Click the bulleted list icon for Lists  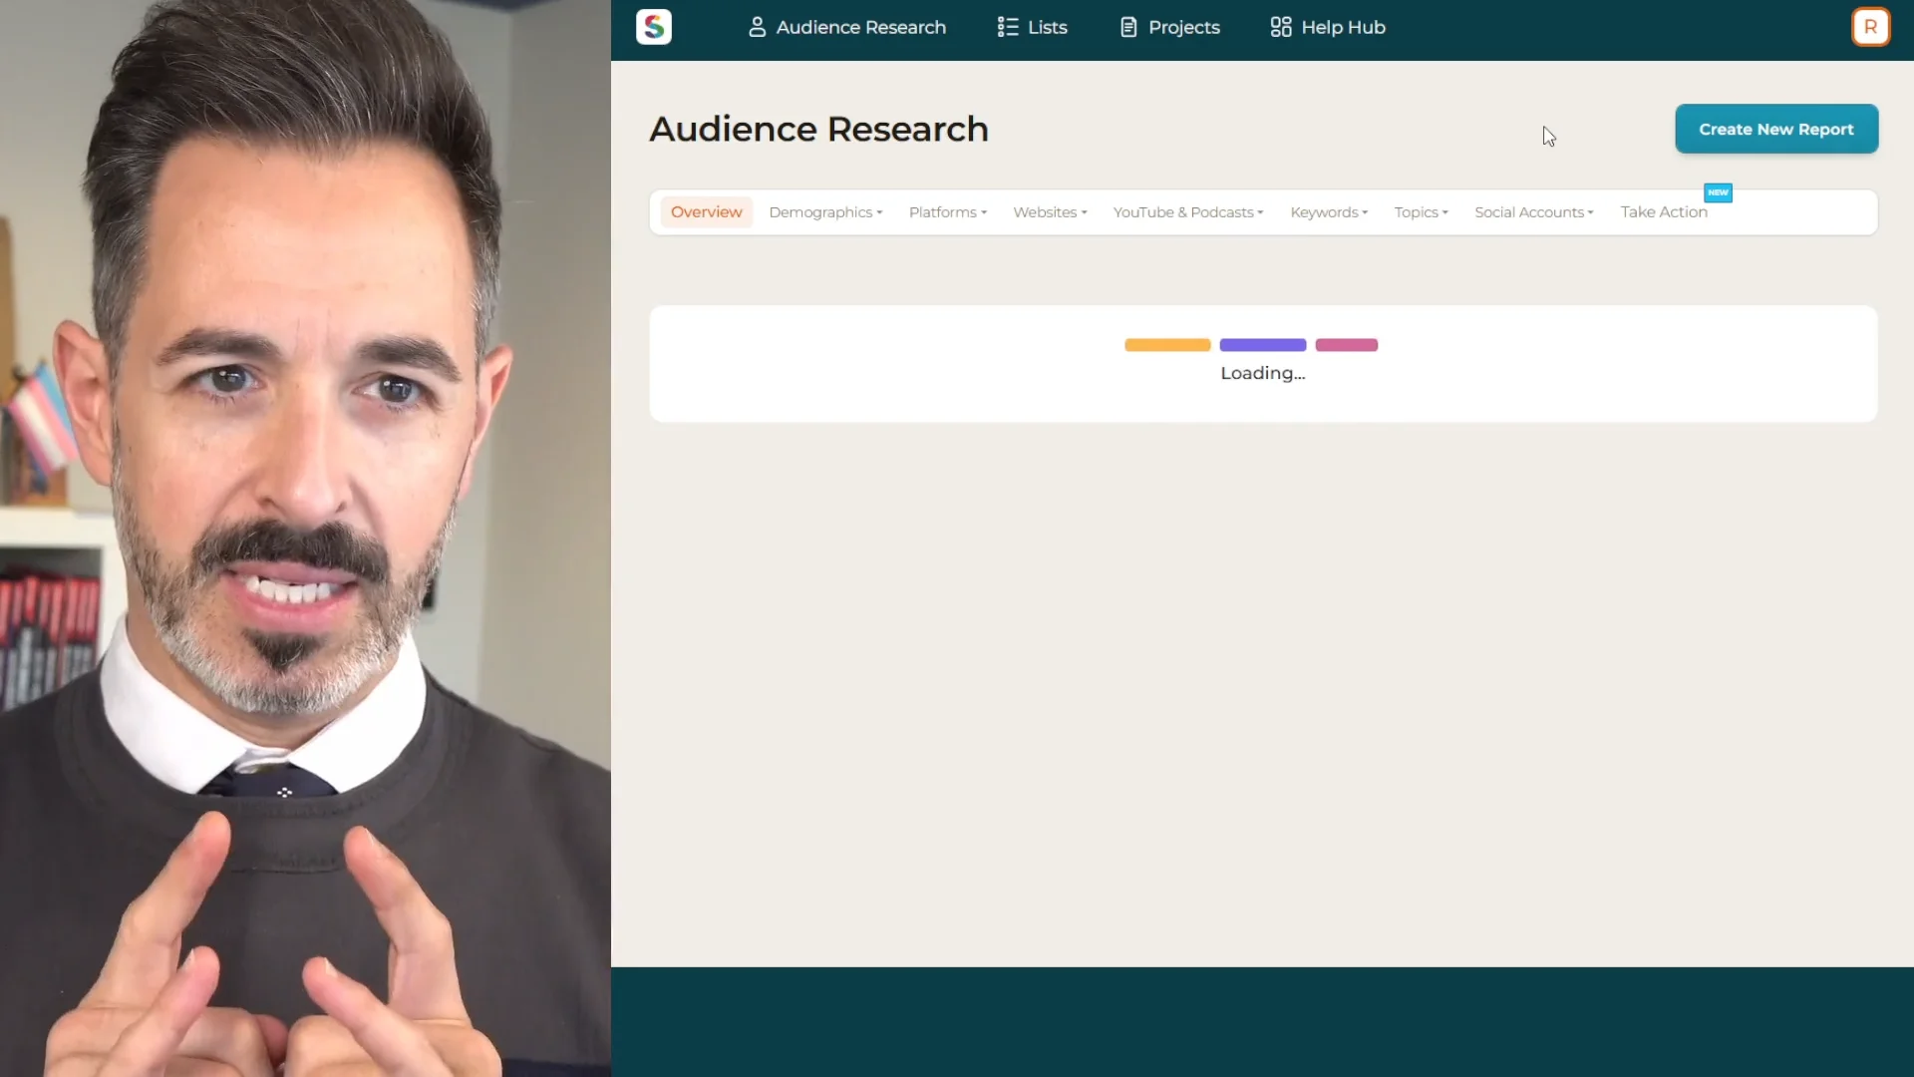pos(1006,27)
